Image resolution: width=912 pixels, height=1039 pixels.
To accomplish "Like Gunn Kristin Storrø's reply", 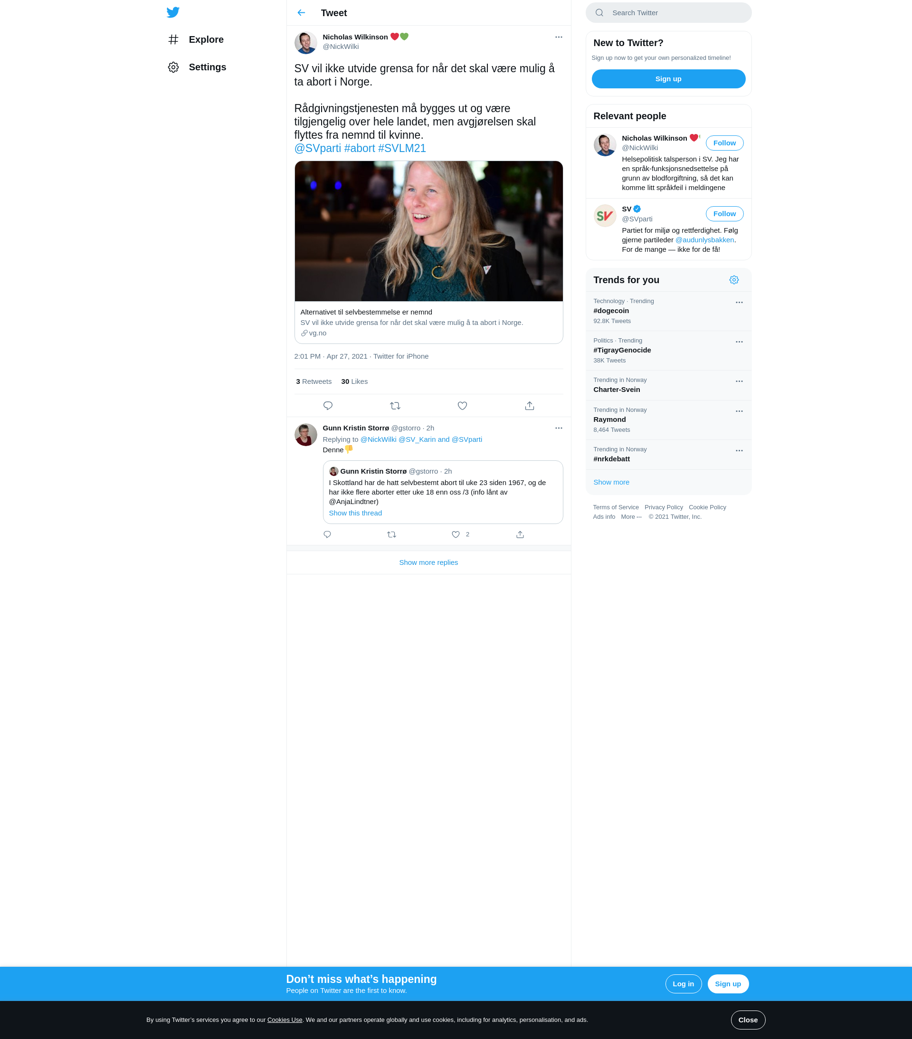I will point(456,534).
